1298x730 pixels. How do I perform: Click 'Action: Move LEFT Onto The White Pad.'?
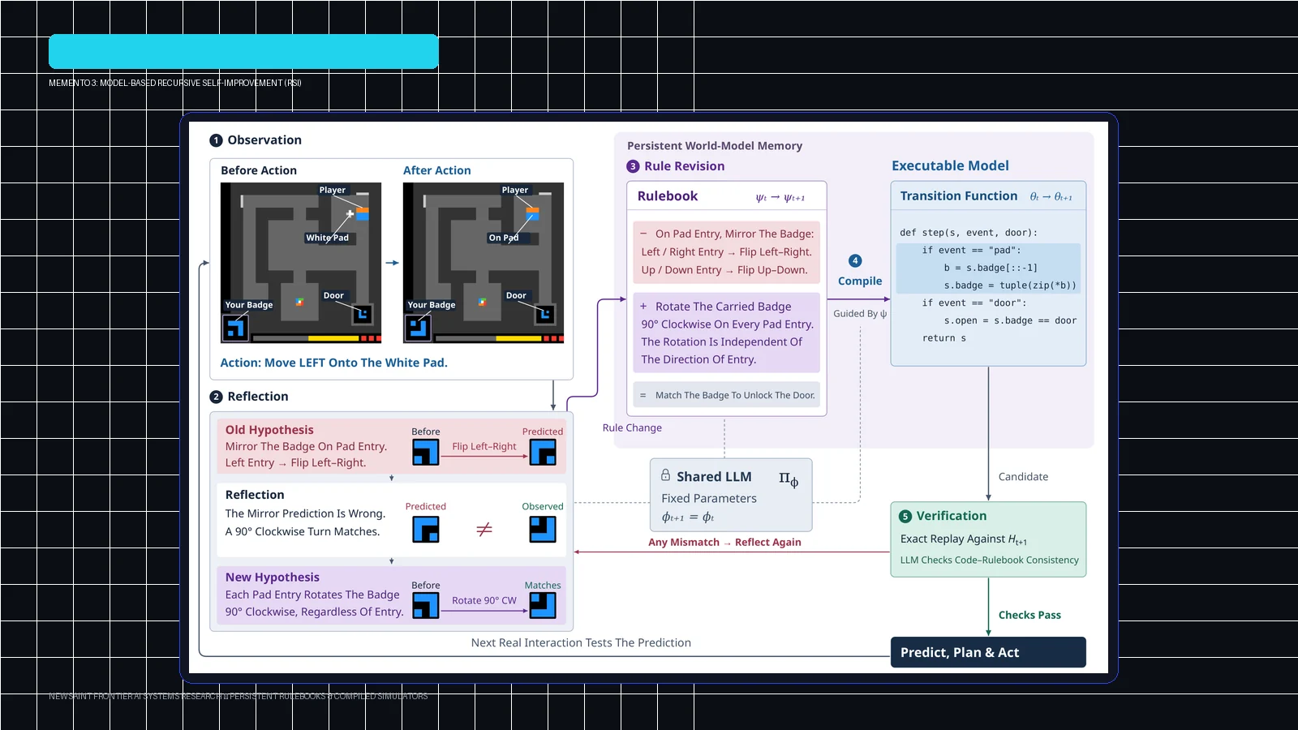pos(334,363)
